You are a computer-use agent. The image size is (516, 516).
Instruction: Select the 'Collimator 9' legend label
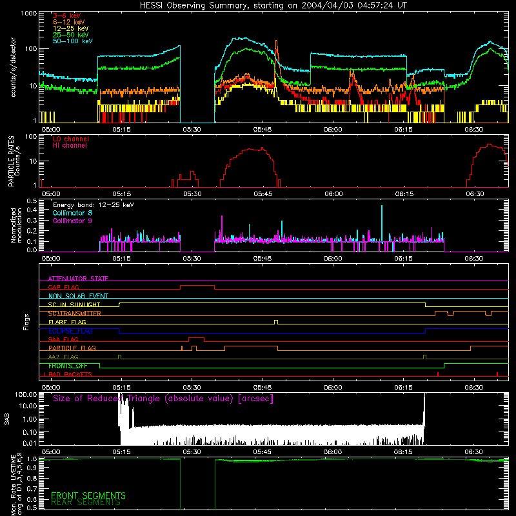72,221
